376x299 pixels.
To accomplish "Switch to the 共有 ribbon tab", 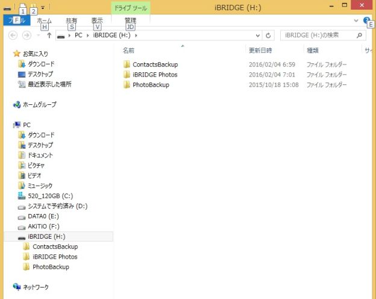I will point(72,20).
